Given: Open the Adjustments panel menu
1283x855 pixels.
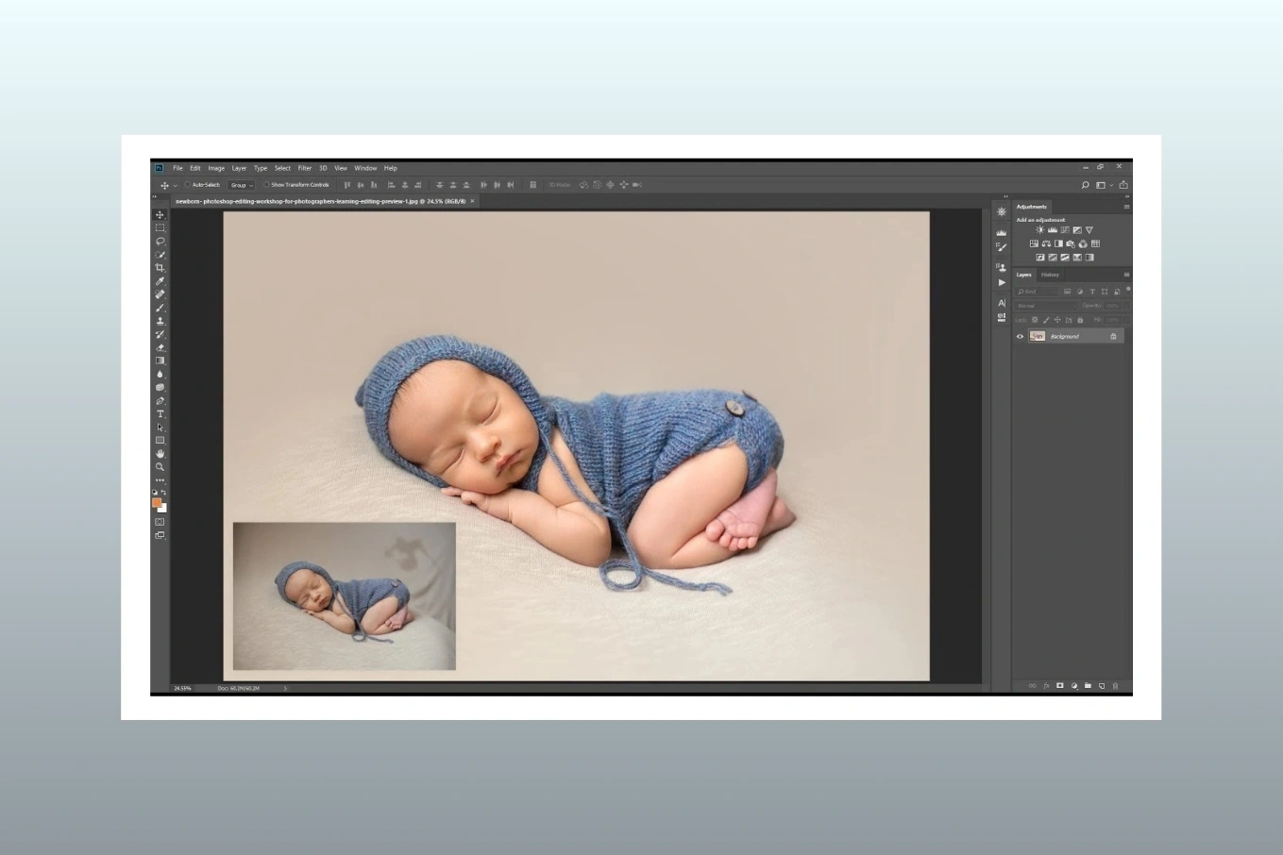Looking at the screenshot, I should tap(1126, 207).
